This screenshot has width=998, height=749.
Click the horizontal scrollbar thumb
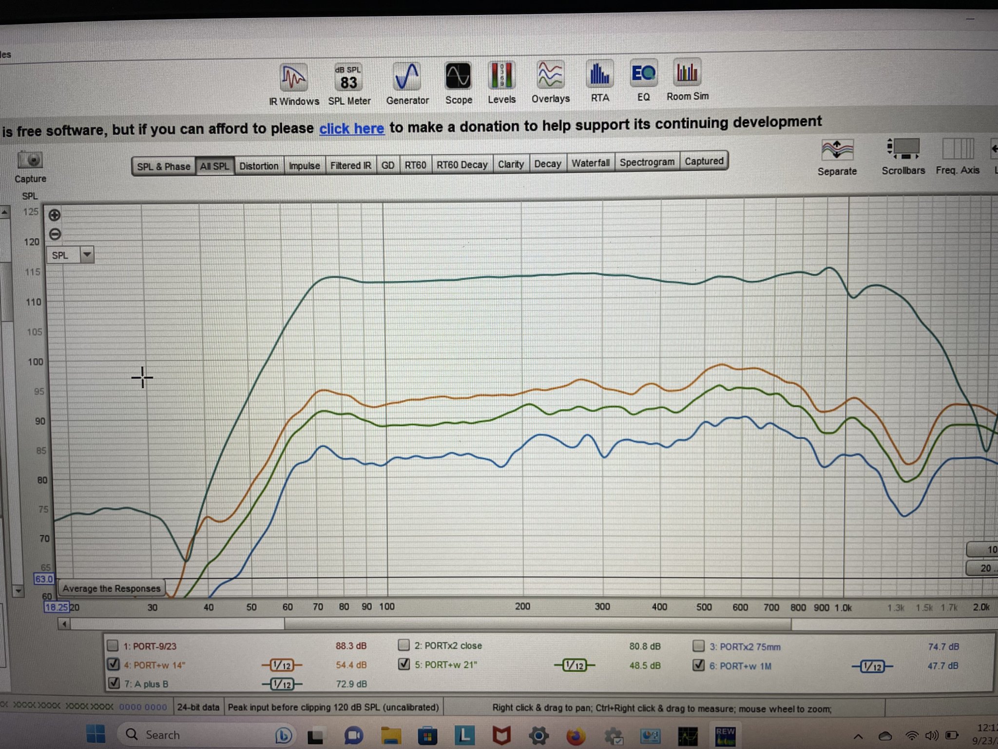point(538,624)
